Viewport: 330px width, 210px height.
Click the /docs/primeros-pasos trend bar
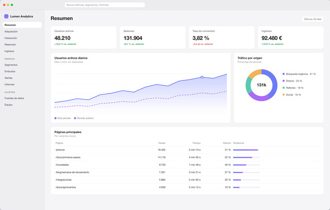pos(246,157)
